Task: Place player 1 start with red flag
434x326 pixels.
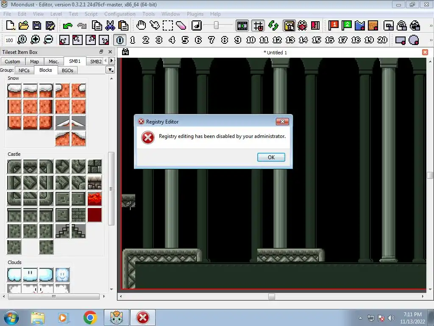Action: click(x=333, y=25)
